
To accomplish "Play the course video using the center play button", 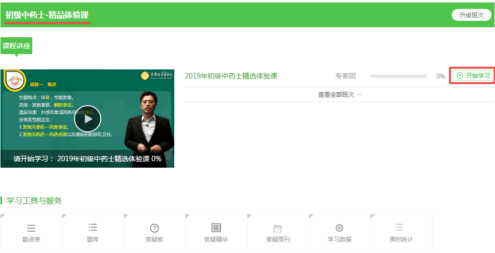I will coord(87,119).
